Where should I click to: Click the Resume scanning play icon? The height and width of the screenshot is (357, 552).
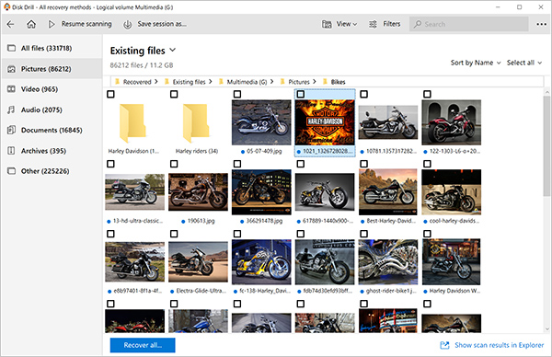(52, 24)
